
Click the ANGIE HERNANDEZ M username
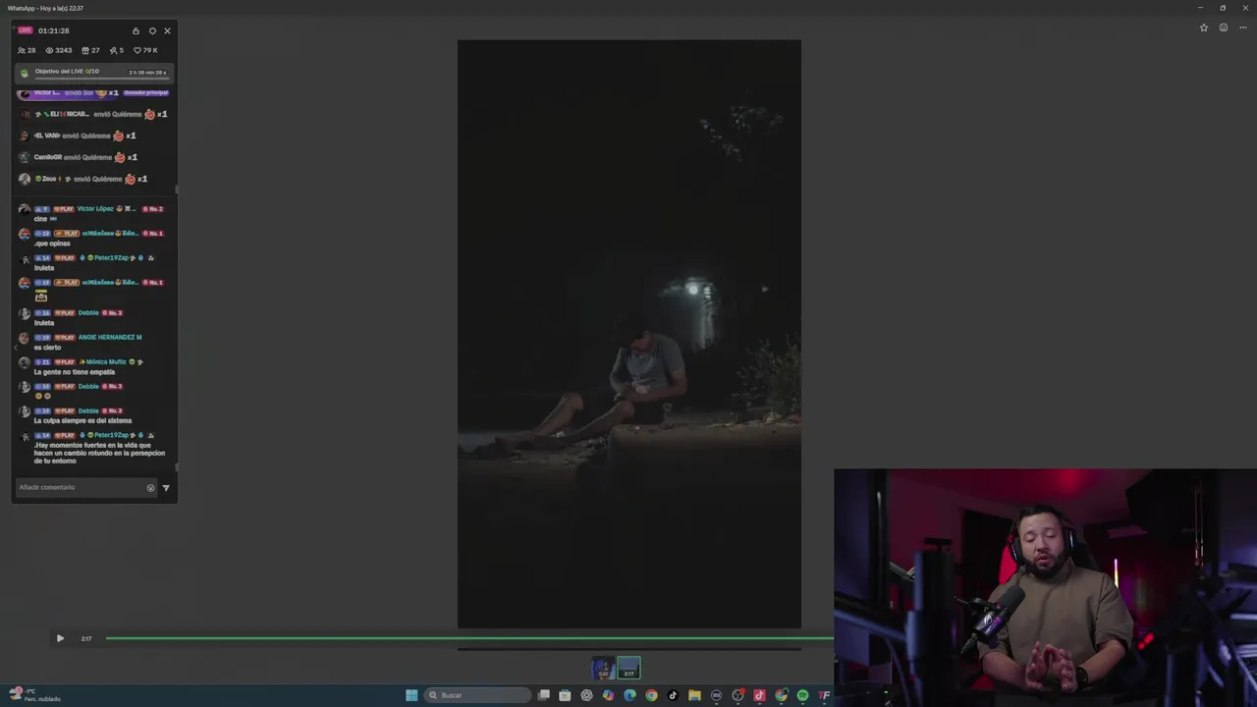click(x=110, y=337)
